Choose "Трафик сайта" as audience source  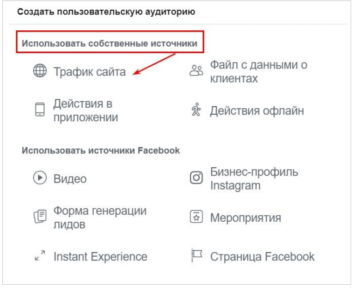tap(89, 72)
